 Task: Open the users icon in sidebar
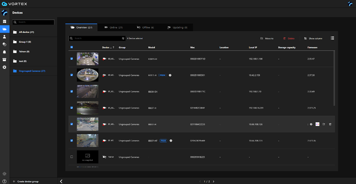coord(5,37)
